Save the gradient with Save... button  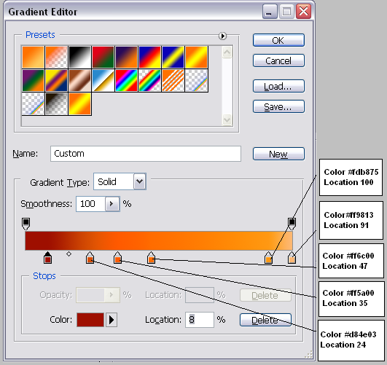[x=278, y=106]
